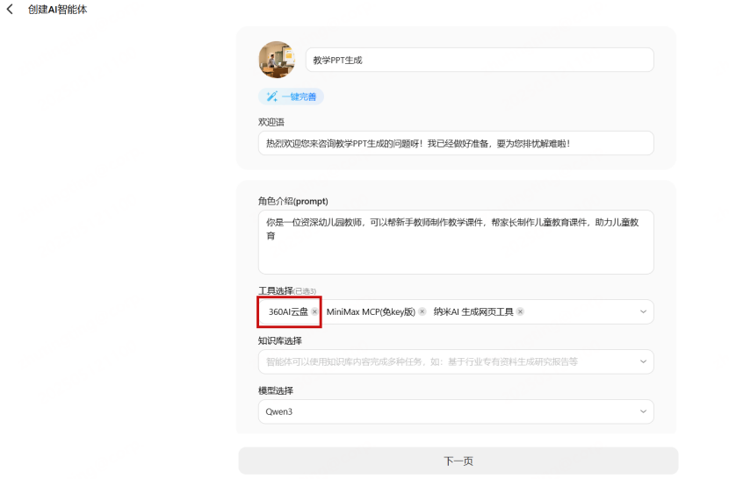Open the 模型选择 dropdown showing Qwen3
The image size is (729, 479).
[x=448, y=411]
